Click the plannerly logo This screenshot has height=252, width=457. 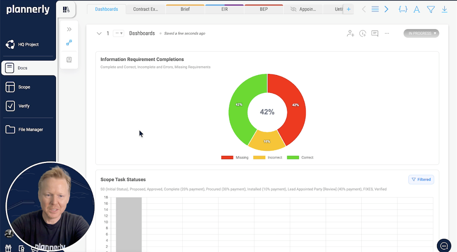pyautogui.click(x=28, y=10)
